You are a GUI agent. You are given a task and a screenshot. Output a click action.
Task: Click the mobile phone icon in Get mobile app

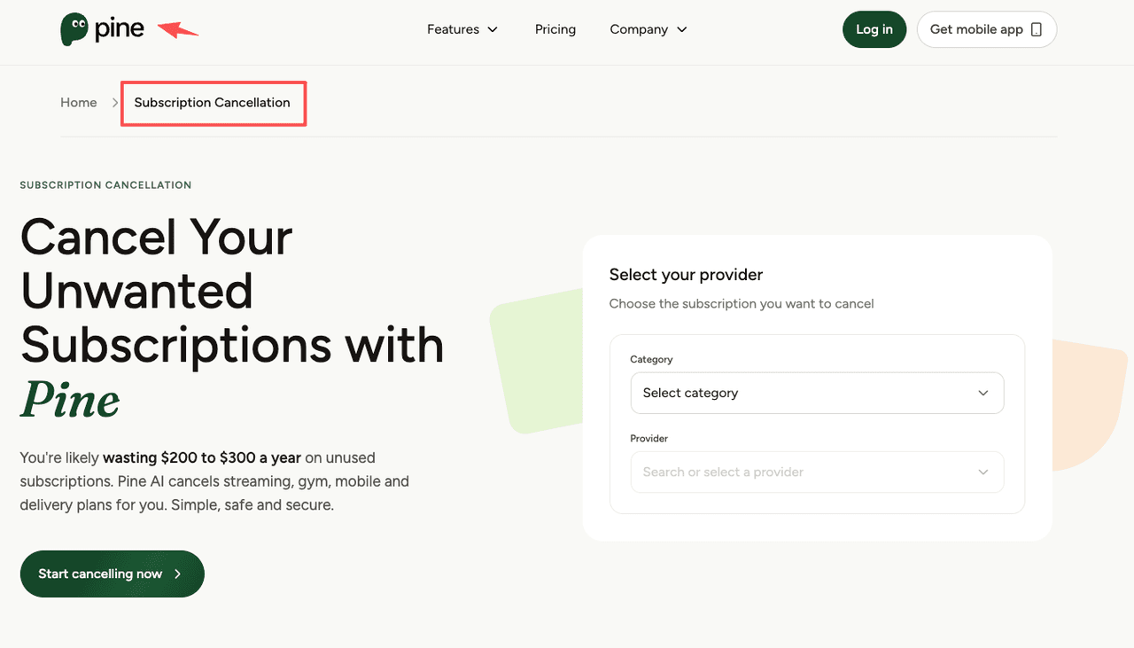(1037, 28)
